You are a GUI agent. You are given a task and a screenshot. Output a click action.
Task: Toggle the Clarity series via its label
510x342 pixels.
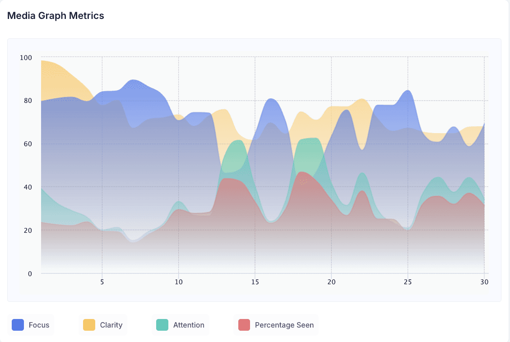111,325
